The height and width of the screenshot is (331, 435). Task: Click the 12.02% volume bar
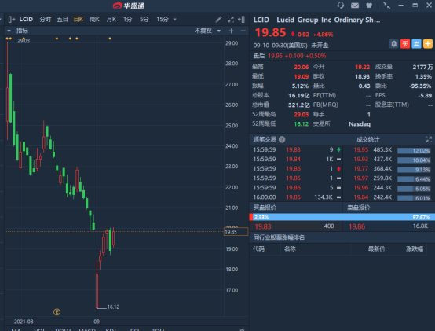[x=414, y=151]
